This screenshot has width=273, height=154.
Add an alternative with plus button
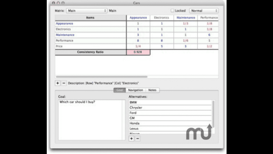pos(131,139)
